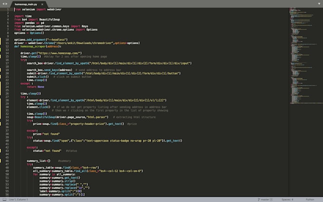Click the 'import pandas as pd' line
The image size is (323, 202).
29,23
